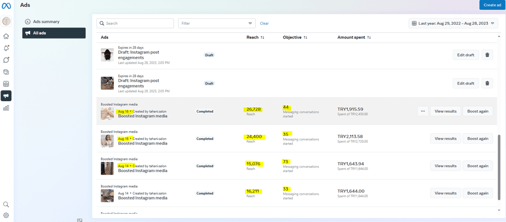The image size is (506, 222).
Task: Click the scroll-down arrow of ads list
Action: coord(500,210)
